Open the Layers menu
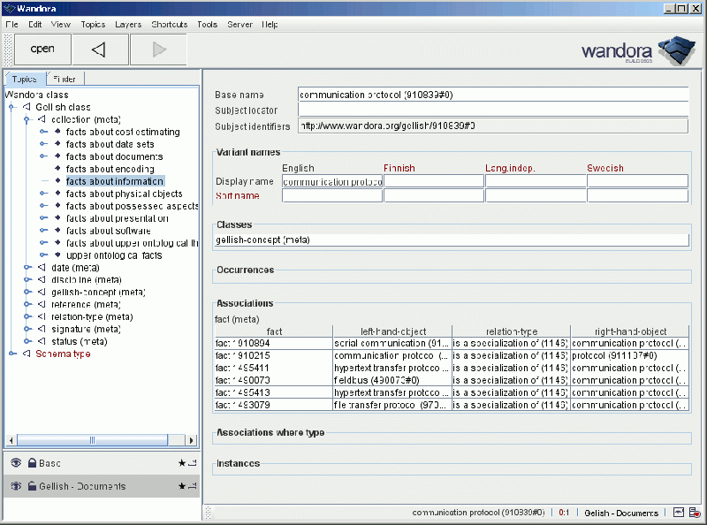Screen dimensions: 707x525 point(127,25)
